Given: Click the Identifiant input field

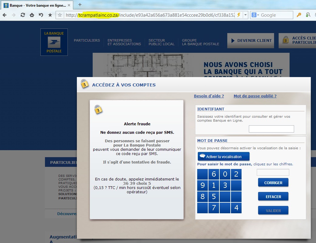Looking at the screenshot, I should tap(271, 129).
